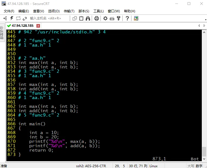Click the vim 'Bot' position indicator
This screenshot has height=168, width=207.
pos(195,159)
